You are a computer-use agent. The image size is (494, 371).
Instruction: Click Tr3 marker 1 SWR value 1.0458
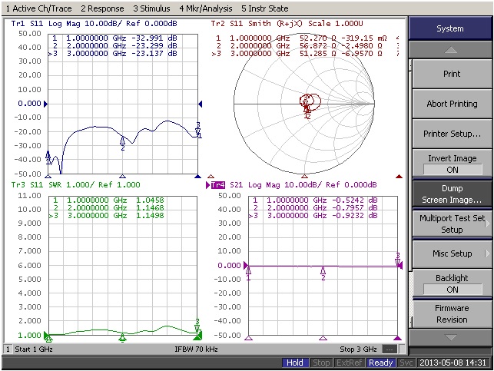coord(150,200)
